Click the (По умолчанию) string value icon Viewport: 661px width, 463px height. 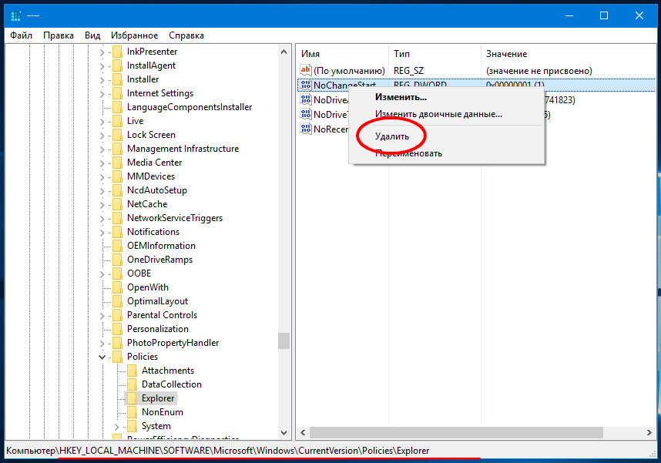[x=305, y=71]
